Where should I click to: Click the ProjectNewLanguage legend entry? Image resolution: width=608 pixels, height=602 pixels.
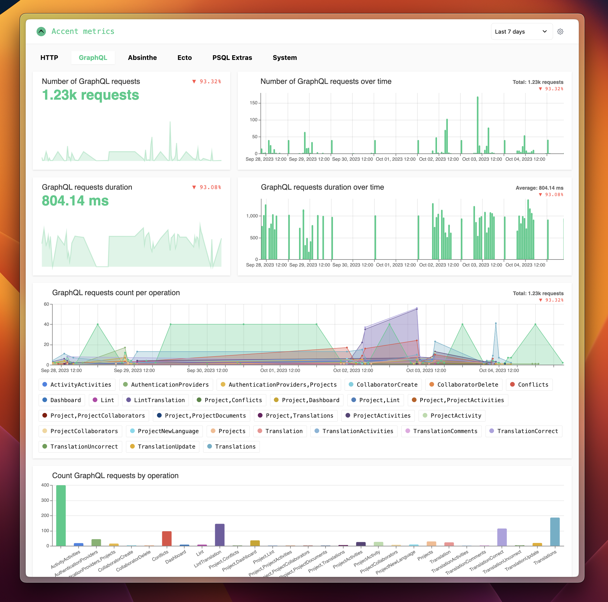pos(164,431)
